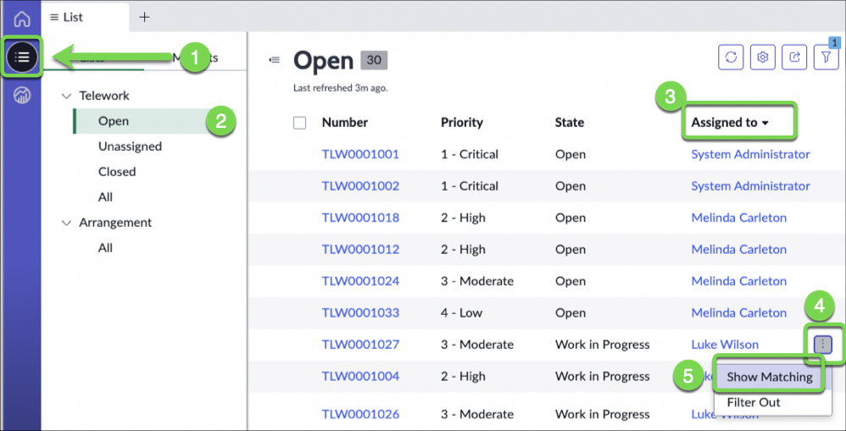Screen dimensions: 846x431
Task: Open record TLW0001001
Action: 360,154
